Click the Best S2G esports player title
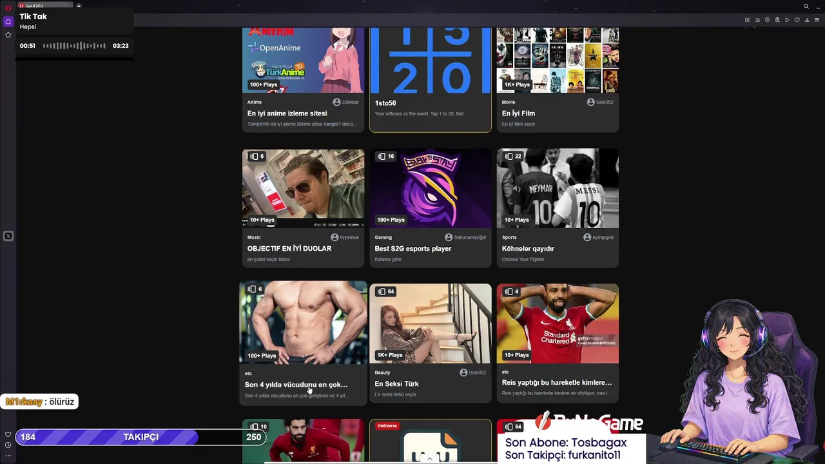 point(412,249)
